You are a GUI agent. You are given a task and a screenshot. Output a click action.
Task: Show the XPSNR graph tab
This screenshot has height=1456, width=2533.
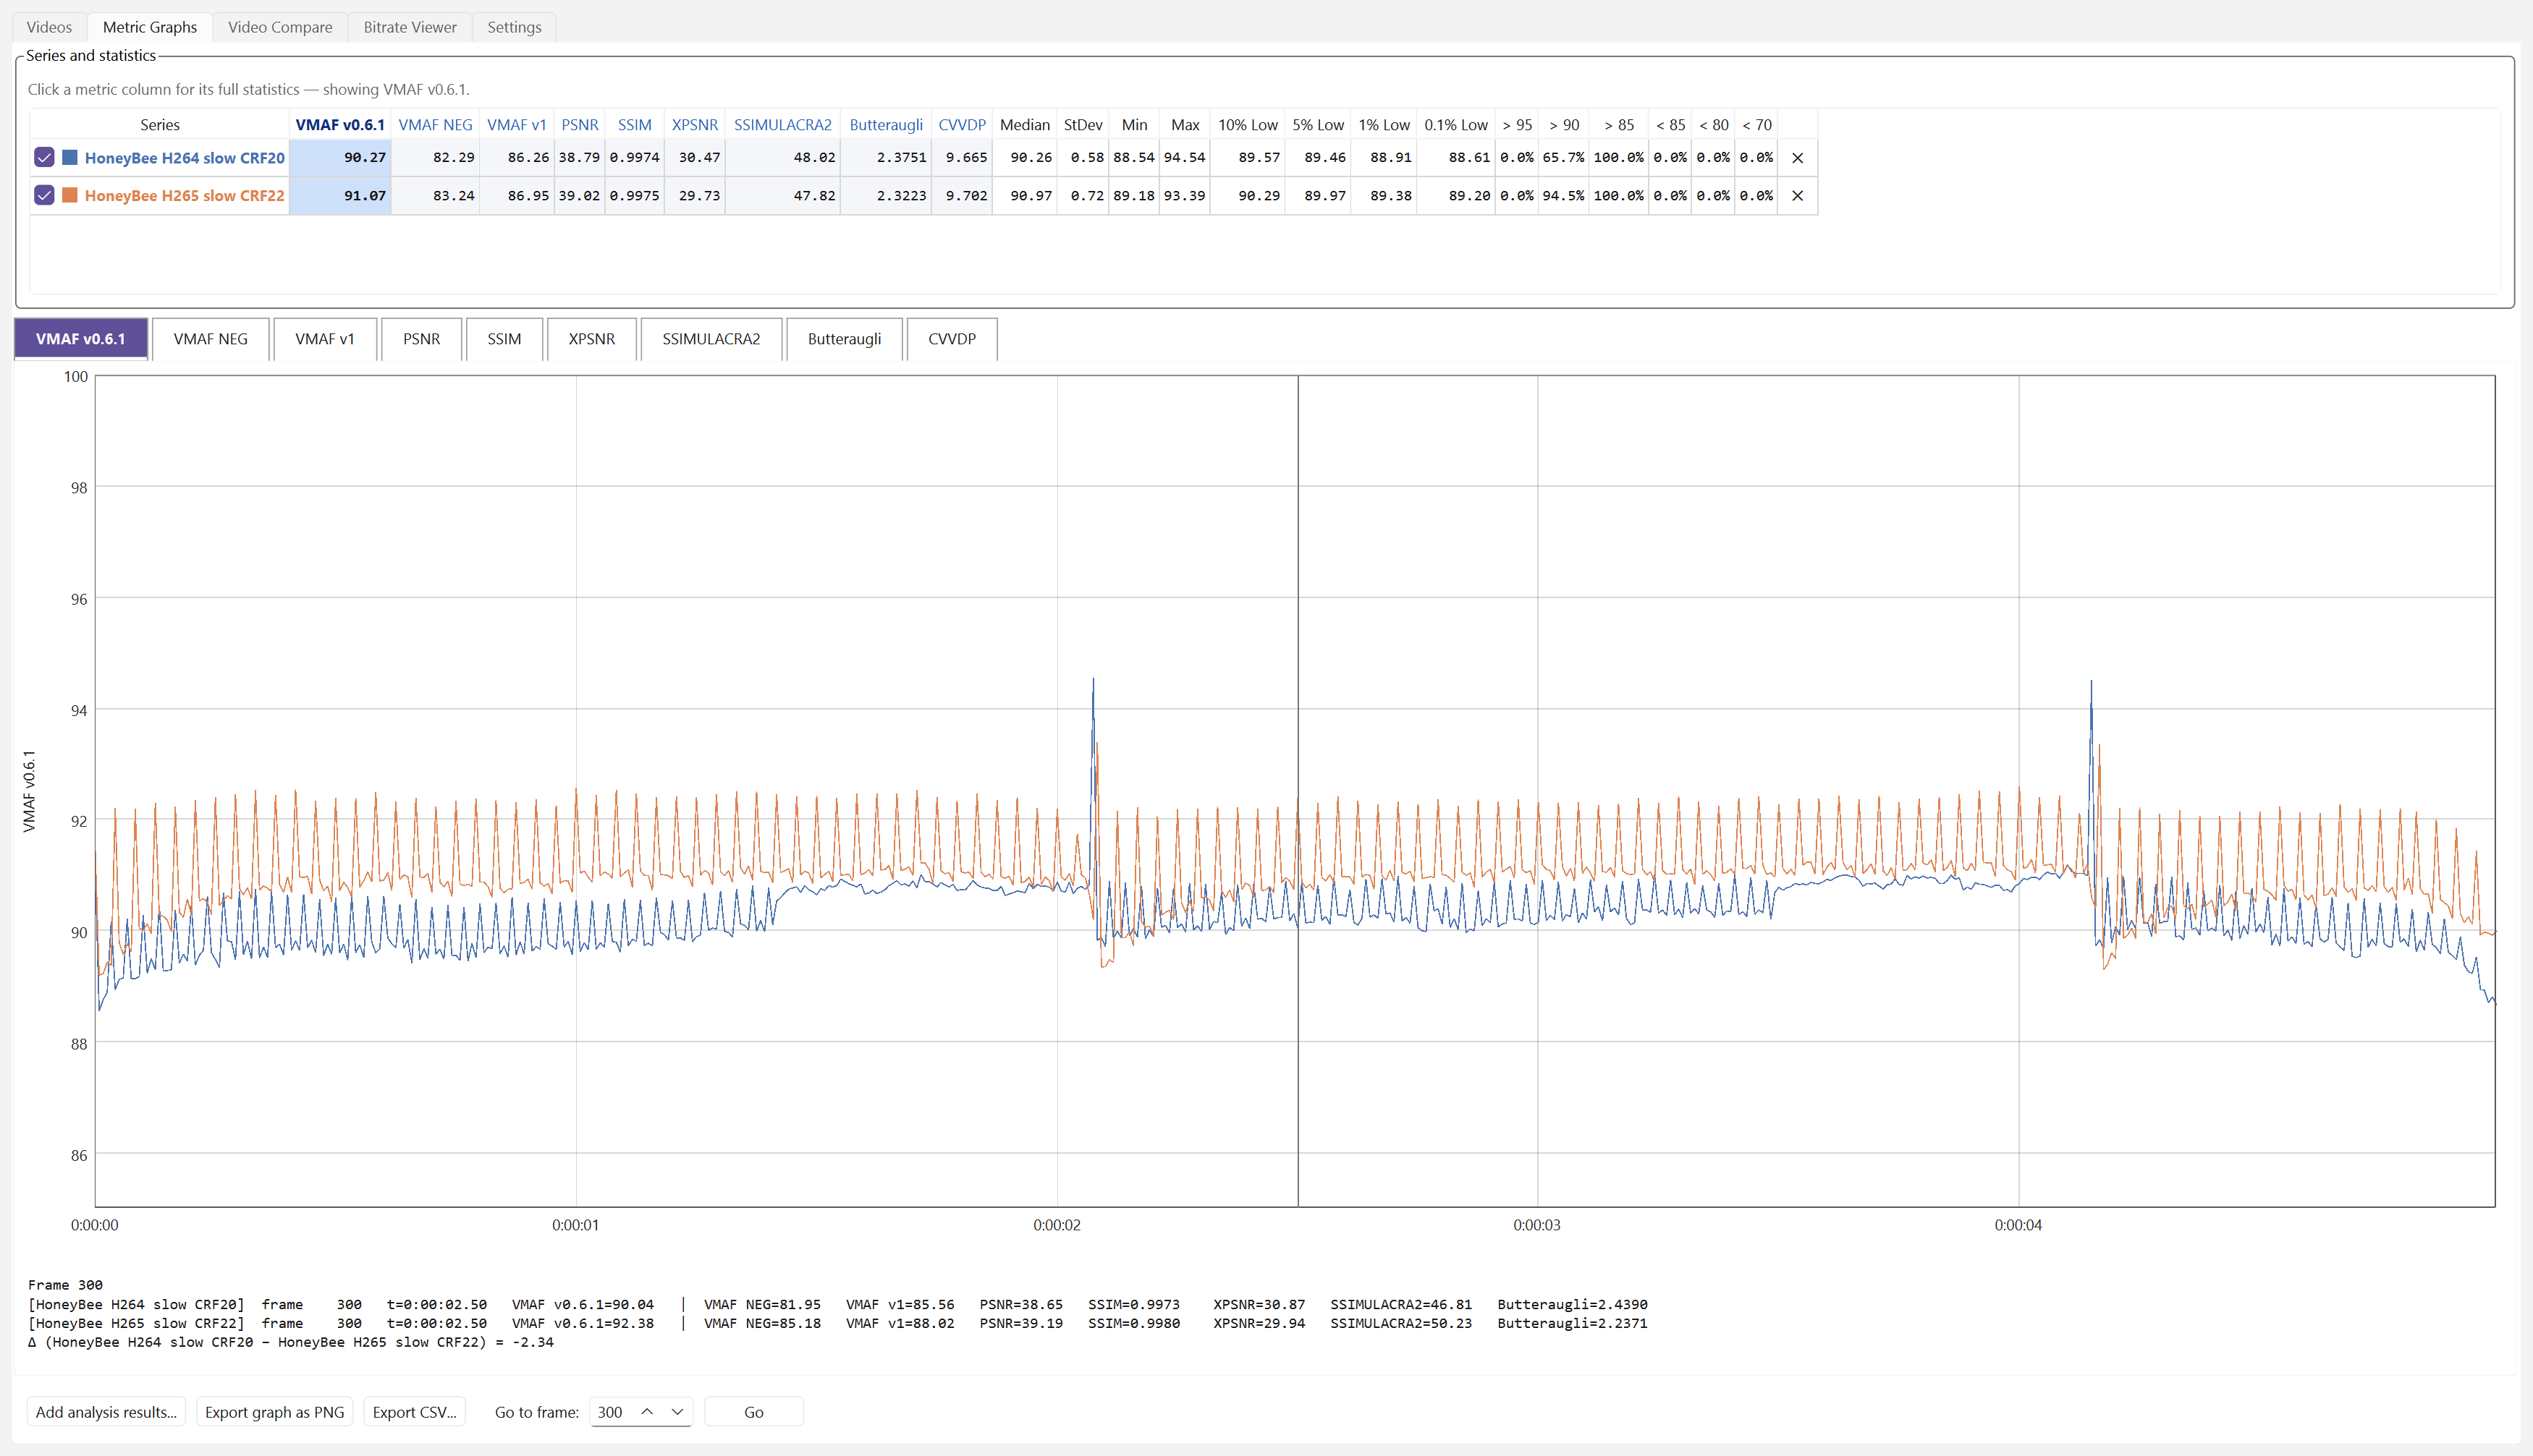(x=592, y=339)
